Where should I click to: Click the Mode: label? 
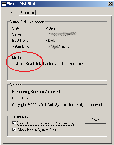pyautogui.click(x=17, y=58)
